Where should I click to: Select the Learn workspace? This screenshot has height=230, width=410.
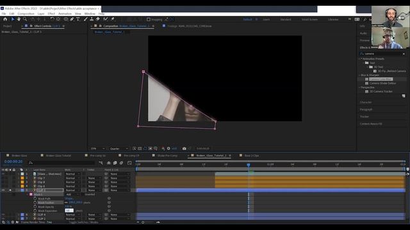click(266, 19)
